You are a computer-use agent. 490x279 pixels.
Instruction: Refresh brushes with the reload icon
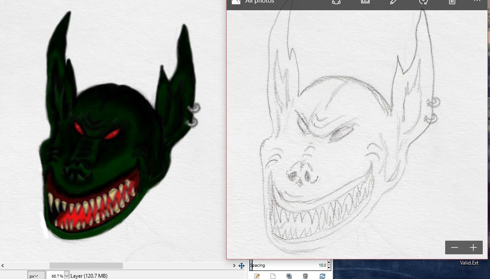(322, 276)
